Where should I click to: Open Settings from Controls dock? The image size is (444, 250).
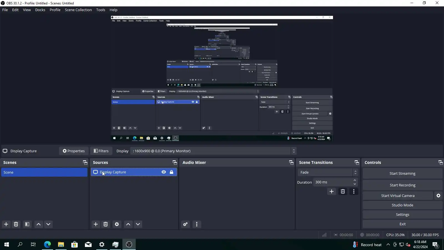point(402,214)
